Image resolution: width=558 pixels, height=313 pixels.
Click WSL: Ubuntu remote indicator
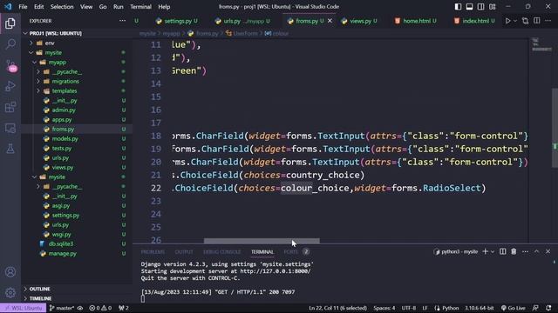[23, 308]
